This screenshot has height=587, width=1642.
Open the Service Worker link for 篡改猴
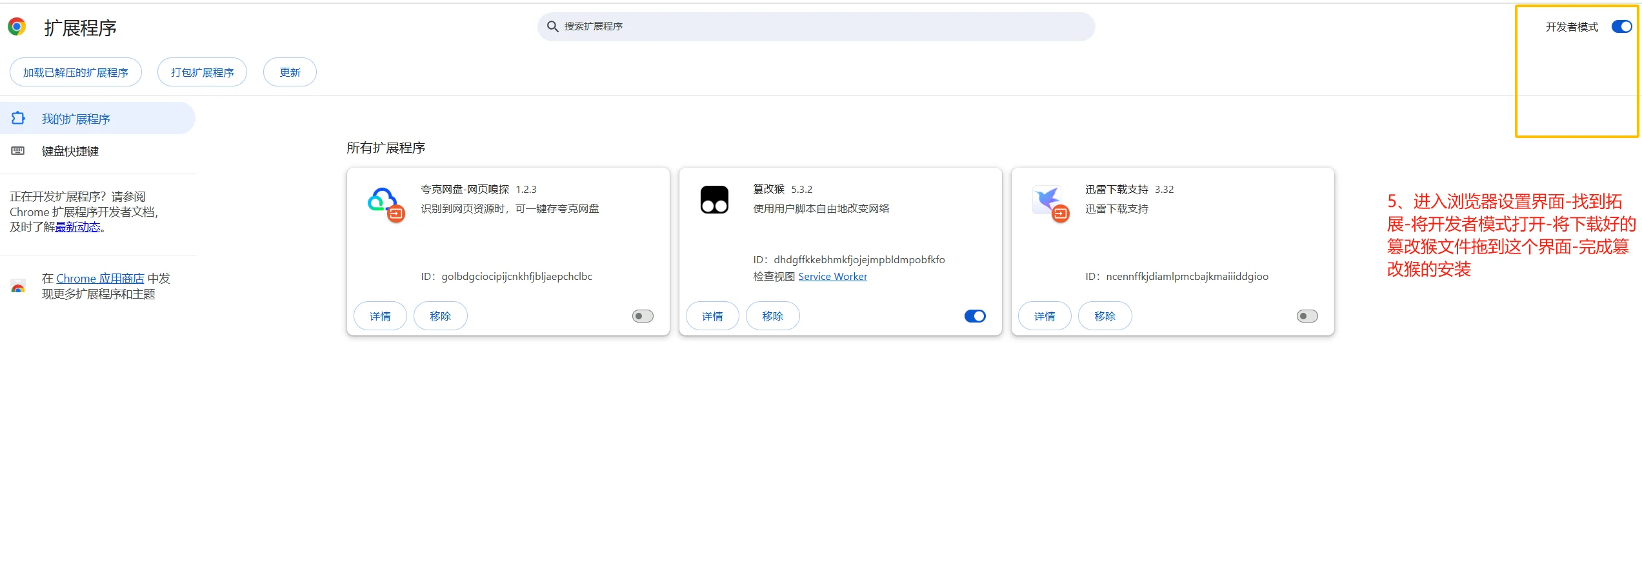point(832,276)
